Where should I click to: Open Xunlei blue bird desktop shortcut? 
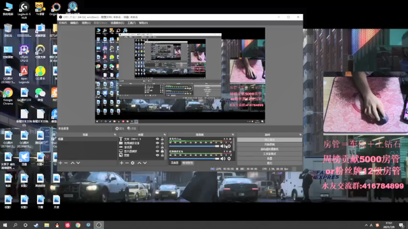[24, 158]
